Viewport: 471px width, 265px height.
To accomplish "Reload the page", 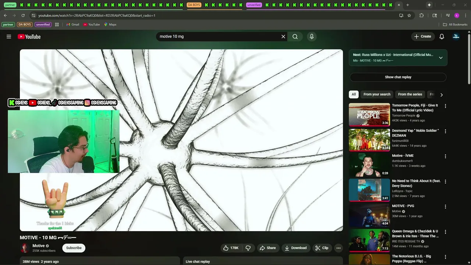I will tap(23, 15).
